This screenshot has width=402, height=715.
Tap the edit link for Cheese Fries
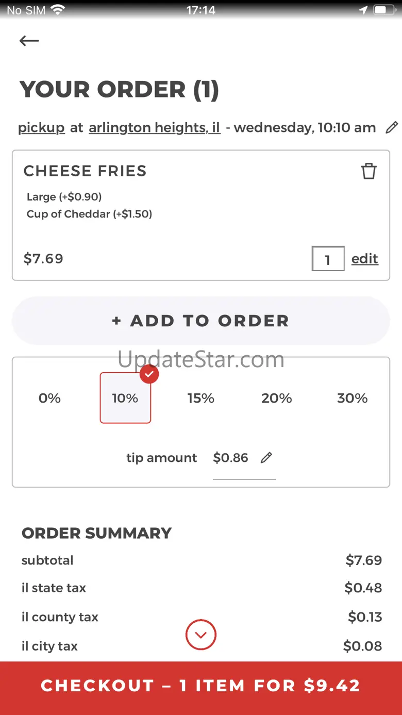(x=364, y=259)
